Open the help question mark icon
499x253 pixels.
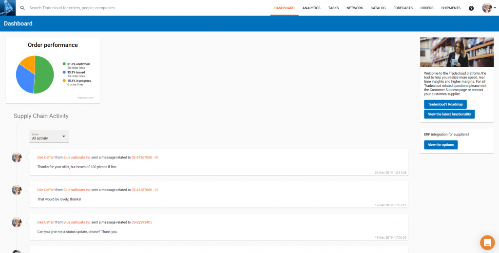[471, 8]
